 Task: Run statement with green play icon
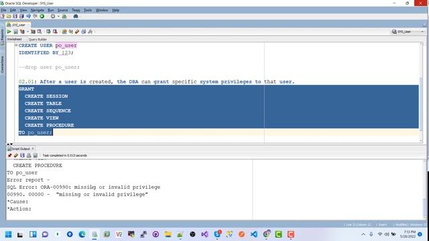(9, 31)
